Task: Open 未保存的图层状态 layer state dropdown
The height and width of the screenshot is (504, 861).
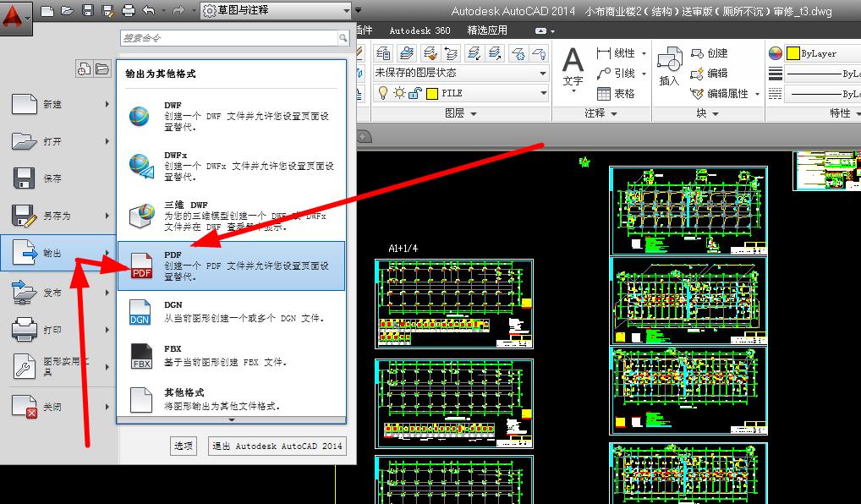Action: tap(460, 73)
